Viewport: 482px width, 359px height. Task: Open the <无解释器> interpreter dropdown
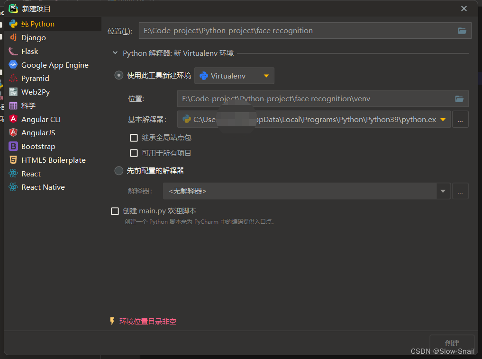tap(443, 191)
